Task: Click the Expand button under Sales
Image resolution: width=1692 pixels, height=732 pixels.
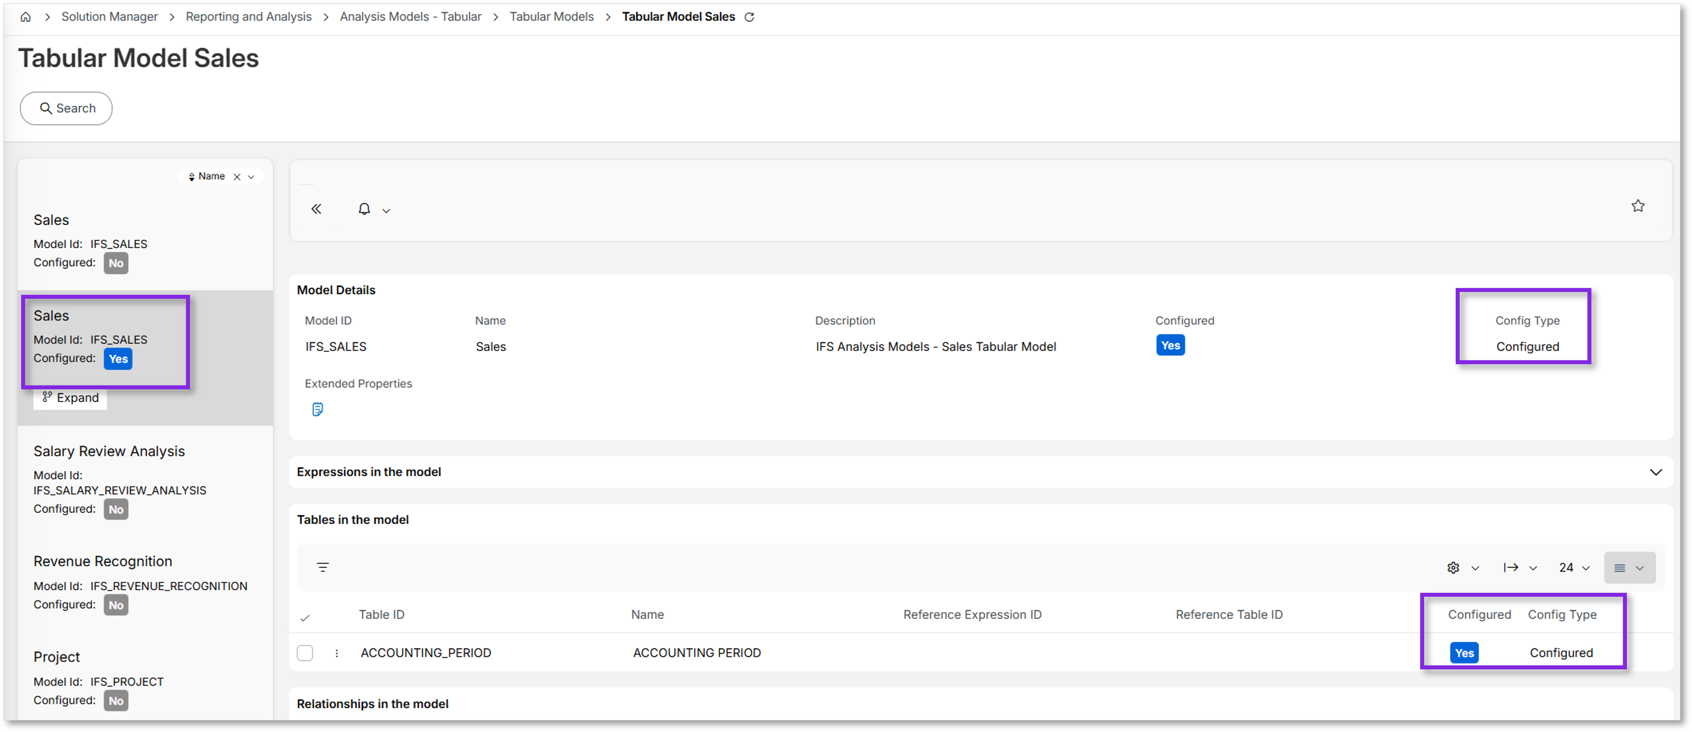Action: [x=70, y=398]
